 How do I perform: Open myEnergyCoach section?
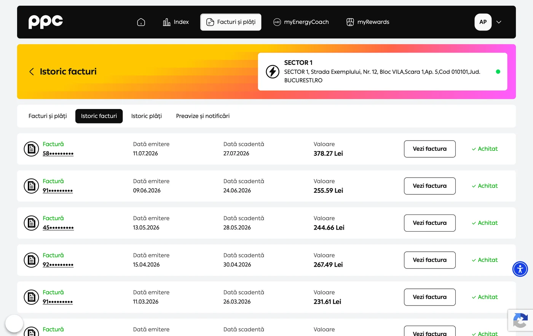coord(301,22)
